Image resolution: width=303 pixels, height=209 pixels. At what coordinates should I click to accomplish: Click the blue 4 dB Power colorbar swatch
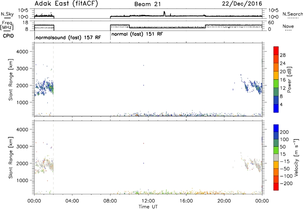tap(276, 108)
